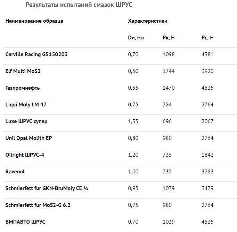Screen dimensions: 237x232
Task: Select Schmierfett fur MoS2-G 6.2 name
Action: click(38, 205)
